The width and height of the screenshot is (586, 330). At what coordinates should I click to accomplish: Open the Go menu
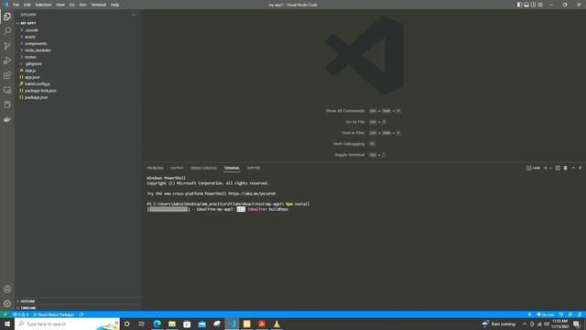[72, 5]
